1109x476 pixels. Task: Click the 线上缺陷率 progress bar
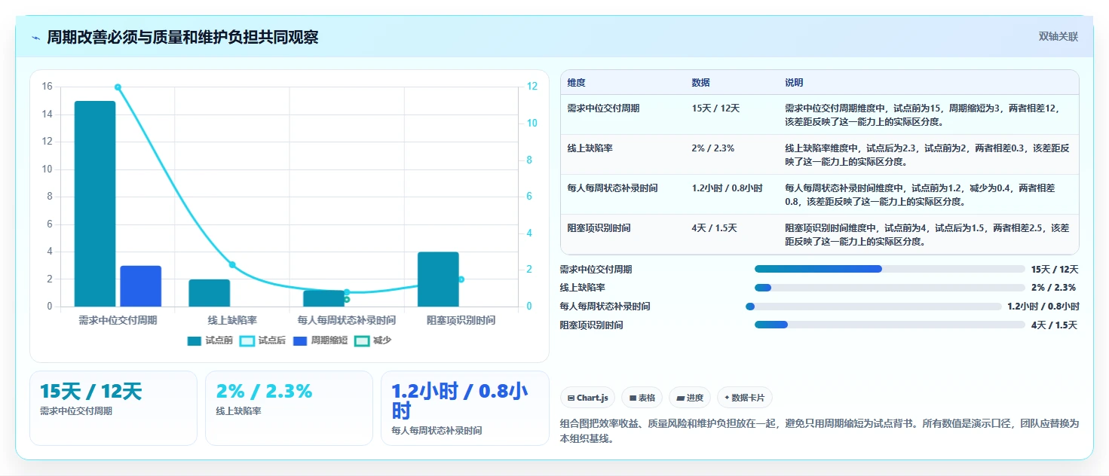[890, 288]
